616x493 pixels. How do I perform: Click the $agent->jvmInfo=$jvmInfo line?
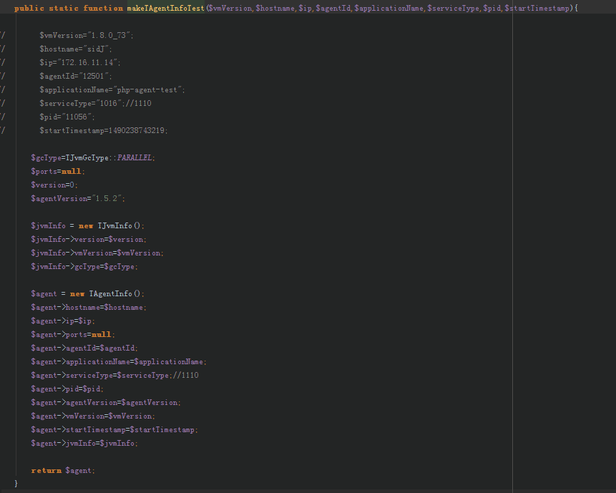pos(84,443)
